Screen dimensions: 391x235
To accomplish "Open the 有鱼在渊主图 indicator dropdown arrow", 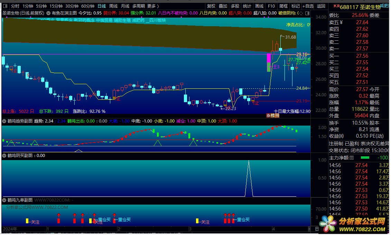I will click(x=48, y=13).
